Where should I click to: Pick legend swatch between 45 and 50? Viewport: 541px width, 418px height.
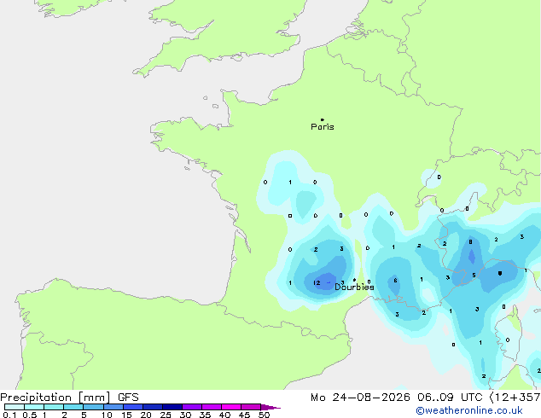pos(251,407)
